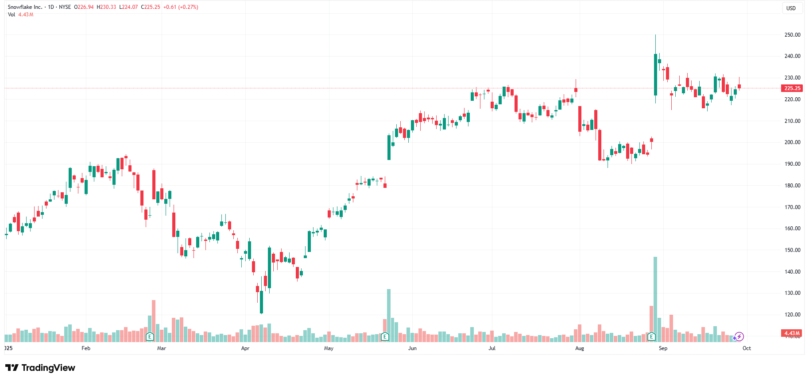Click the Sep label on time axis
This screenshot has width=809, height=381.
(663, 348)
